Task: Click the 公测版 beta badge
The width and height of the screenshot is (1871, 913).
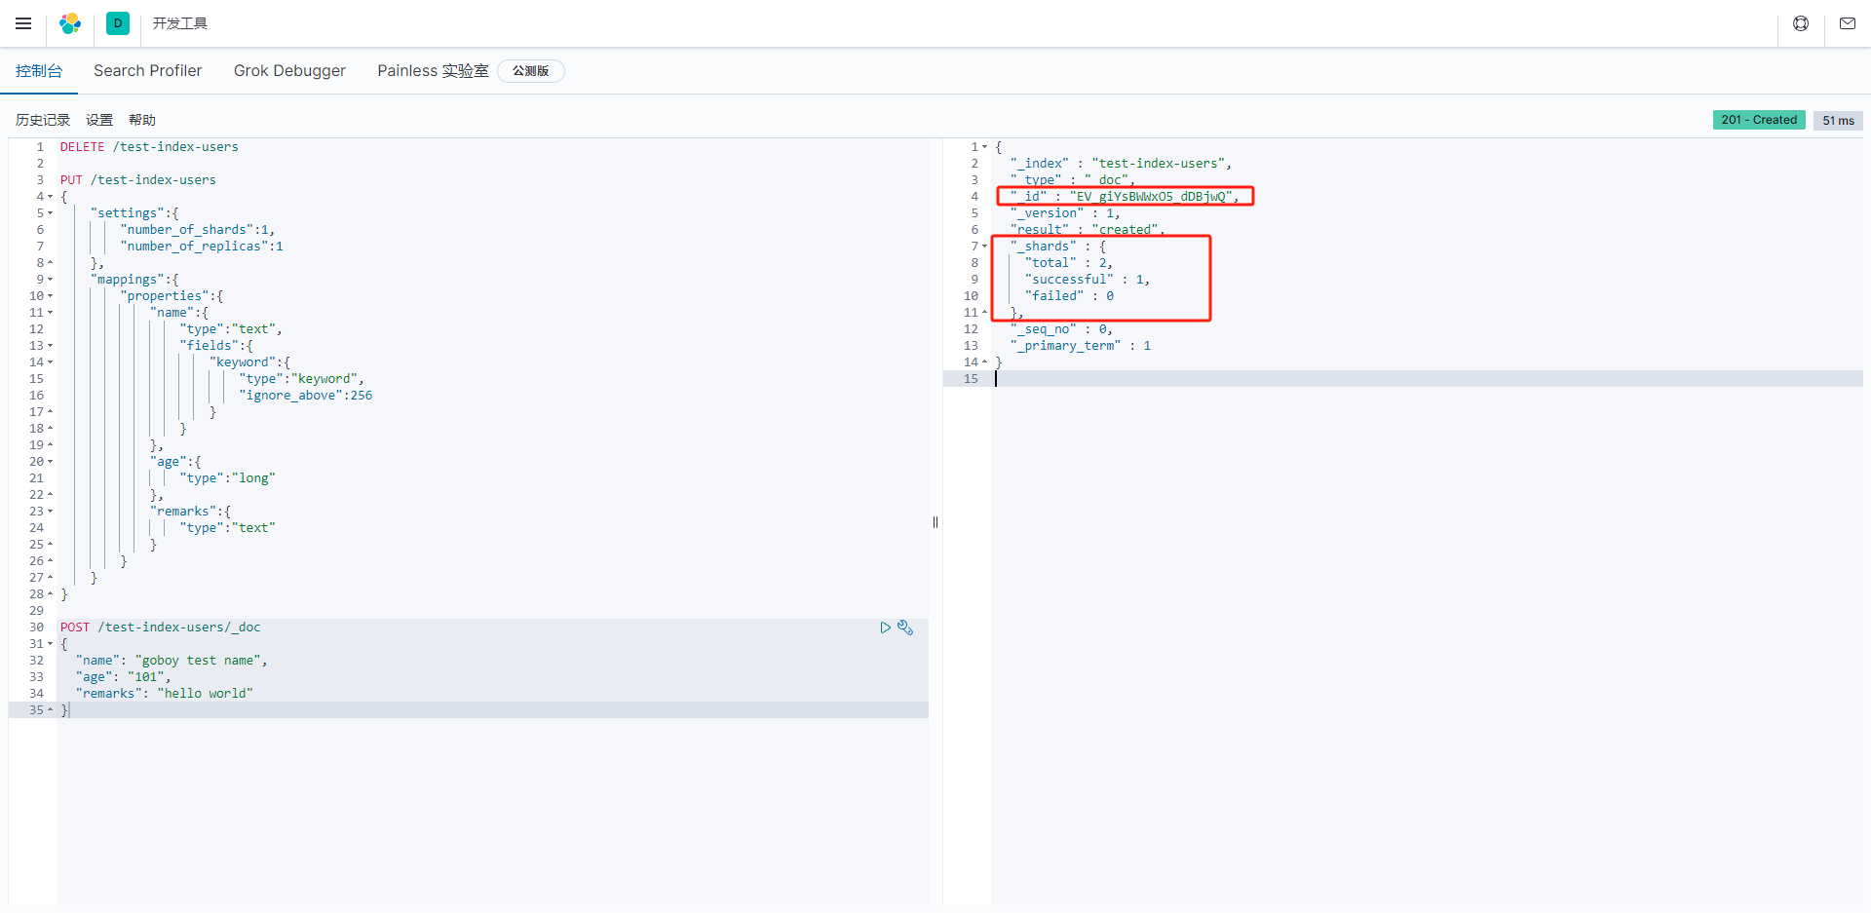Action: 531,71
